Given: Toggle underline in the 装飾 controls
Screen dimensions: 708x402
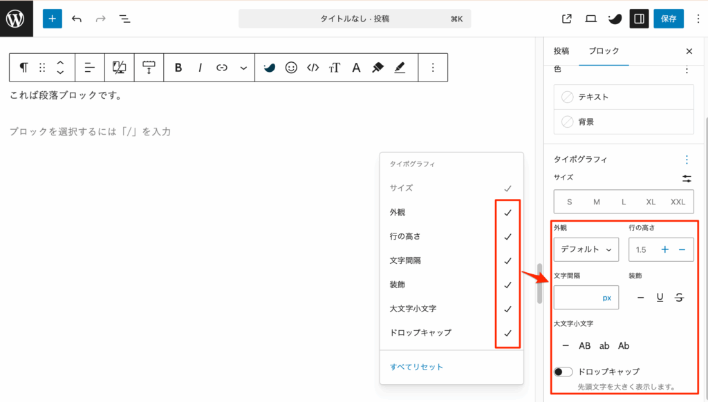Looking at the screenshot, I should pyautogui.click(x=659, y=297).
